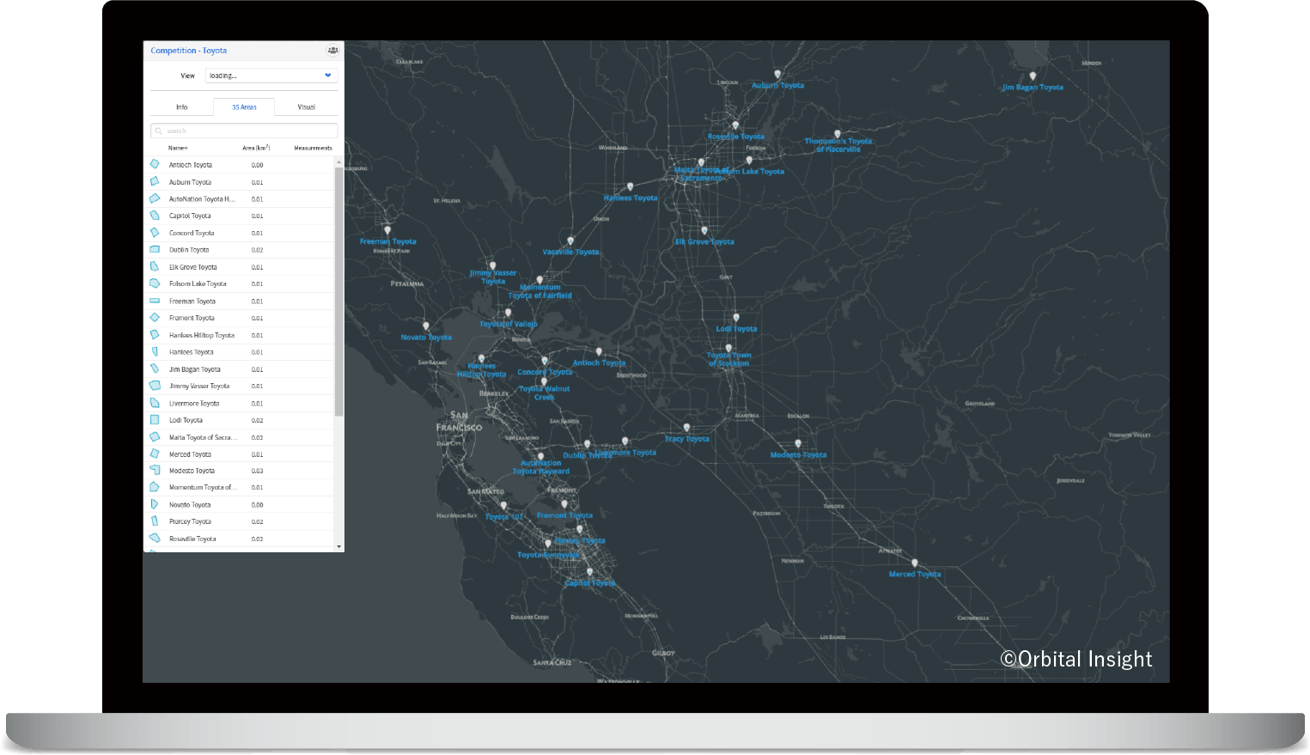Click the polygon icon for Folsom Lake Toyota
Viewport: 1310px width, 755px height.
155,283
